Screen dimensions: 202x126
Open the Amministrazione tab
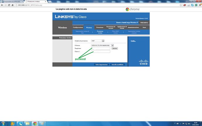coord(133,27)
